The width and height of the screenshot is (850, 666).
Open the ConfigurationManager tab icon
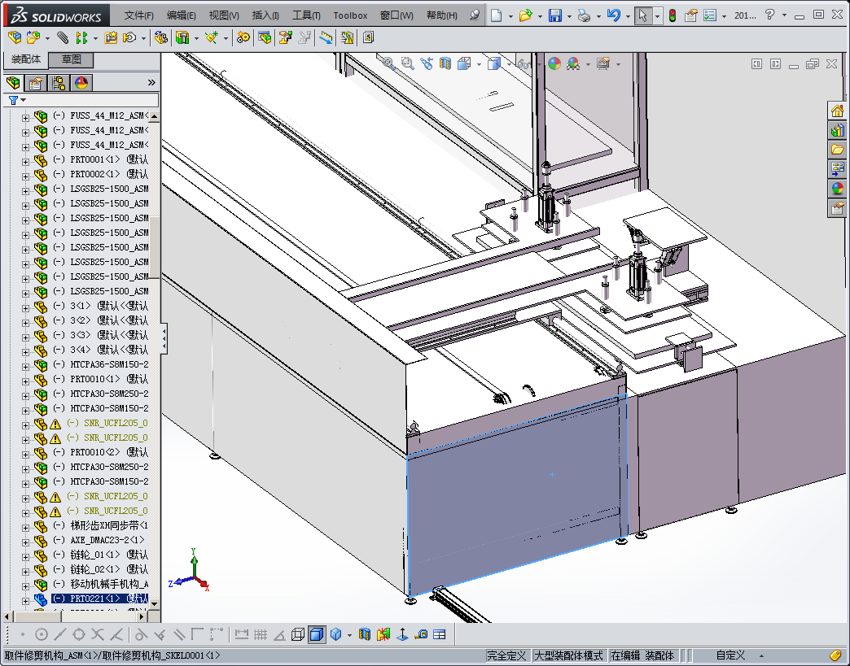point(58,83)
